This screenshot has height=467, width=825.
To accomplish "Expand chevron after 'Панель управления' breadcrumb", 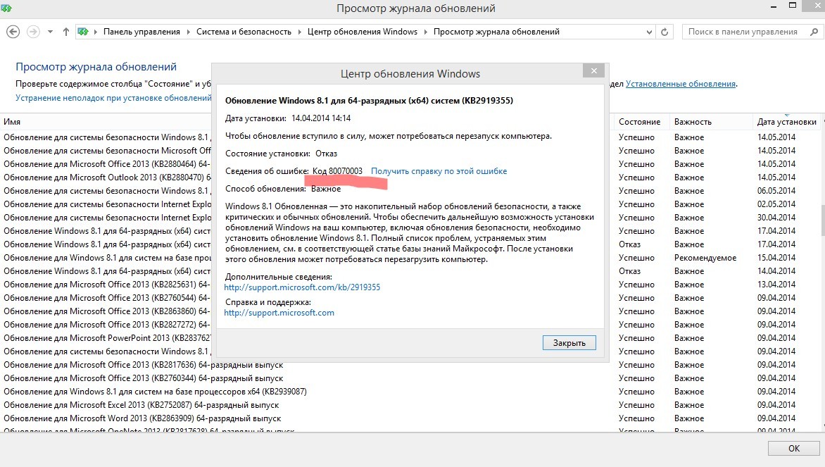I will tap(189, 32).
